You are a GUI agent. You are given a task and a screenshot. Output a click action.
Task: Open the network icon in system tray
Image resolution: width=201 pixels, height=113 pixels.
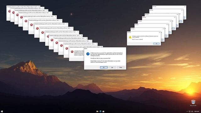(x=190, y=111)
